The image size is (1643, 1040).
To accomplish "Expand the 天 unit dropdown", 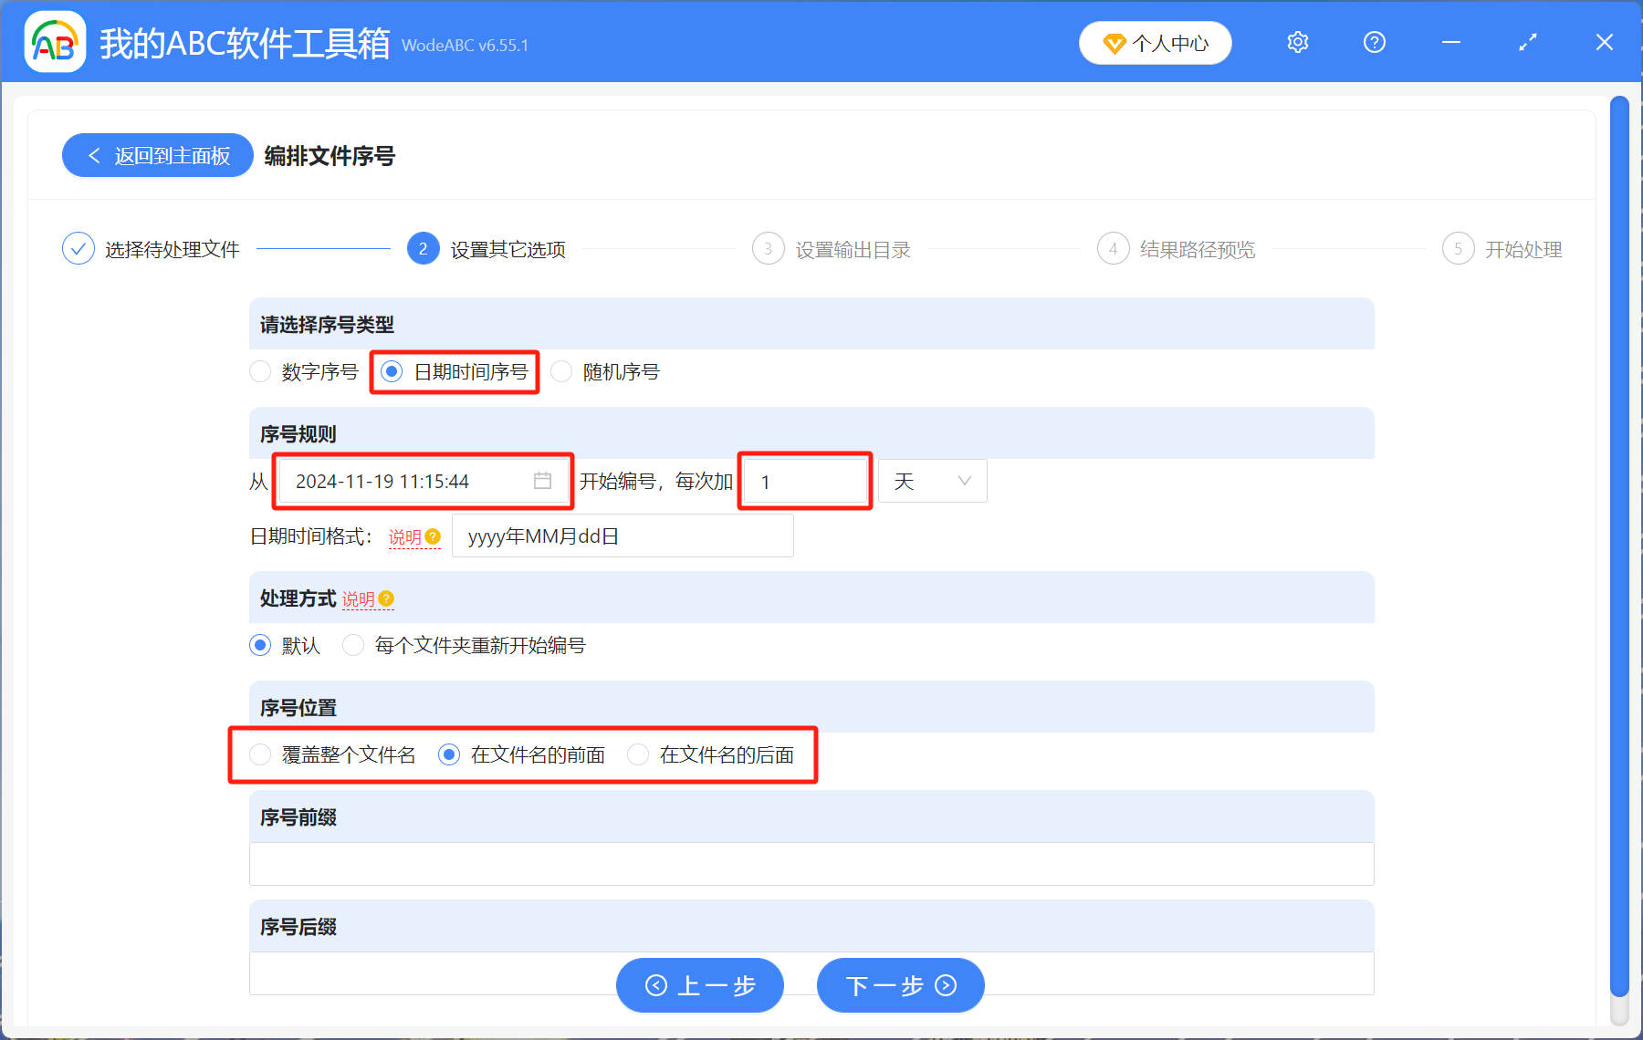I will coord(932,481).
